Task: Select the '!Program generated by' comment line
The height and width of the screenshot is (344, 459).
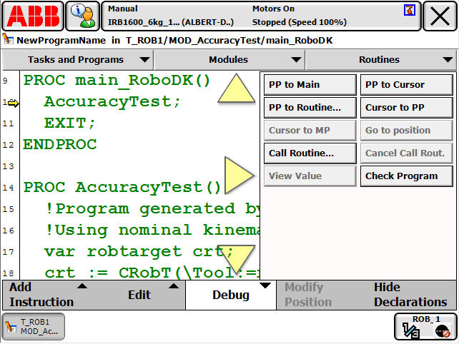Action: point(152,209)
